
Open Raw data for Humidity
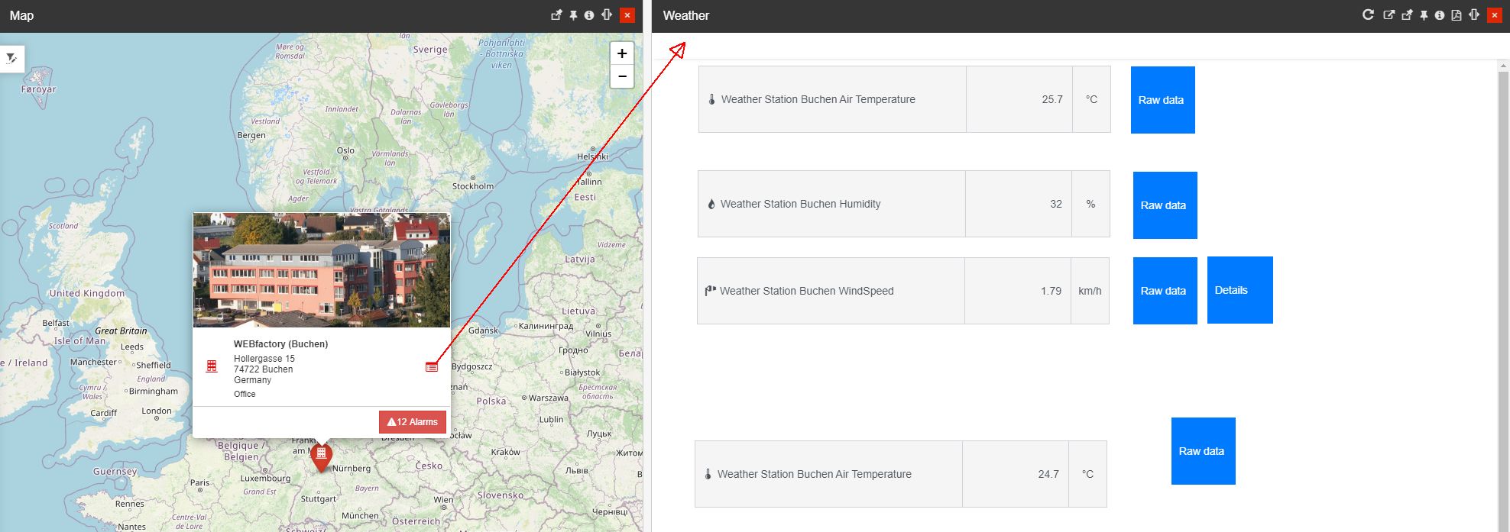[1165, 205]
